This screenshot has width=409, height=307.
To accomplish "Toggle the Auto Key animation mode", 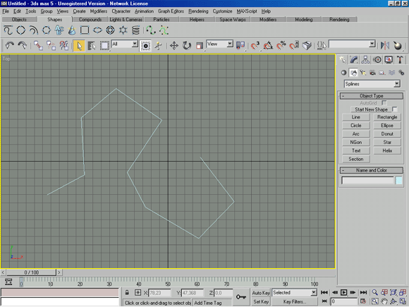I will click(x=261, y=293).
